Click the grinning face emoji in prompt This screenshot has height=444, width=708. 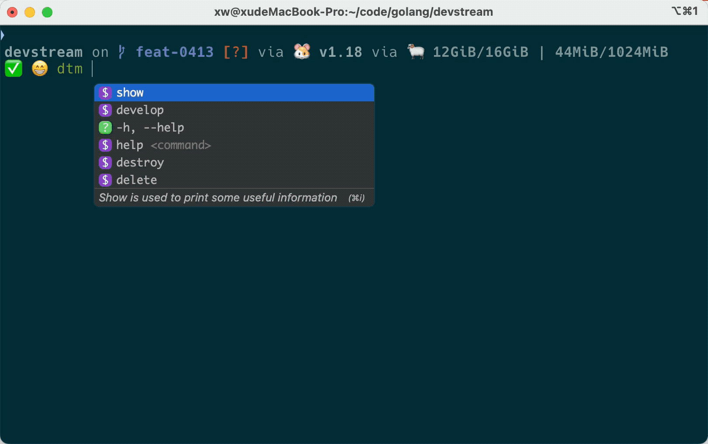pos(40,69)
